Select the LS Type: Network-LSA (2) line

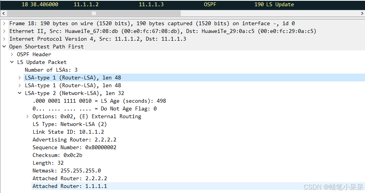click(x=69, y=124)
